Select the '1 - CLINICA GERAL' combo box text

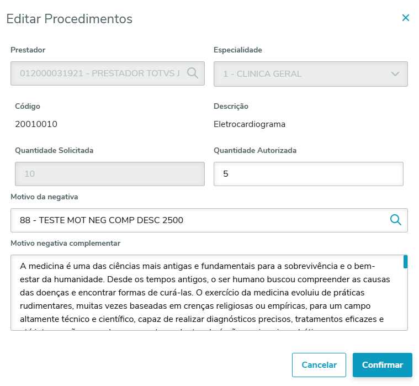tap(262, 74)
